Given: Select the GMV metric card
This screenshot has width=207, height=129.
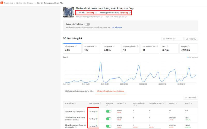Looking at the screenshot, I should click(169, 49).
